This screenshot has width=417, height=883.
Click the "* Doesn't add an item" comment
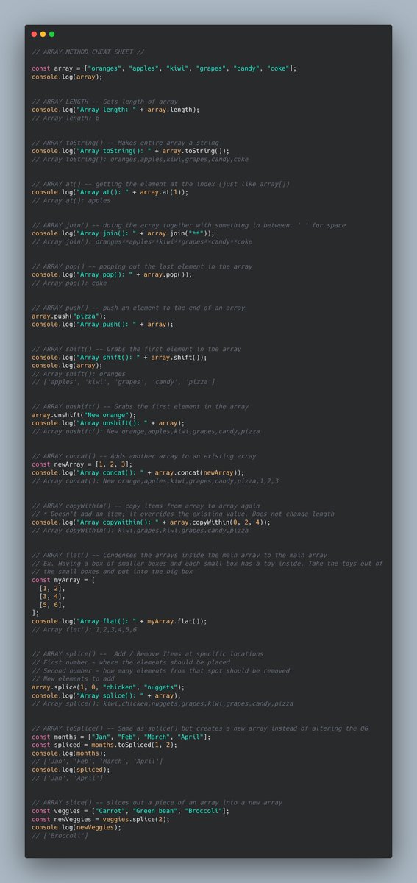point(183,514)
